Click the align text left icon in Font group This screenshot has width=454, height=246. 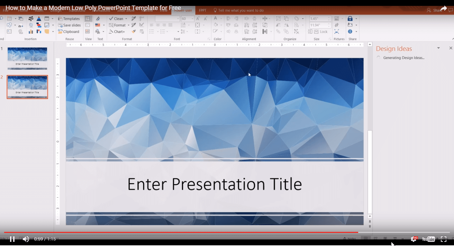point(152,25)
